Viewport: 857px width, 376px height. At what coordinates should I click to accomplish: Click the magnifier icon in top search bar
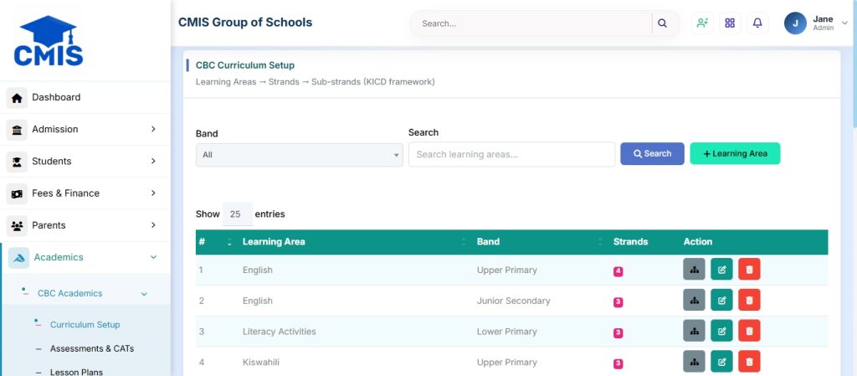pyautogui.click(x=663, y=23)
